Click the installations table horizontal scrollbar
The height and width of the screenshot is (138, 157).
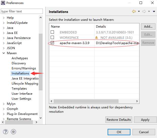(x=86, y=101)
